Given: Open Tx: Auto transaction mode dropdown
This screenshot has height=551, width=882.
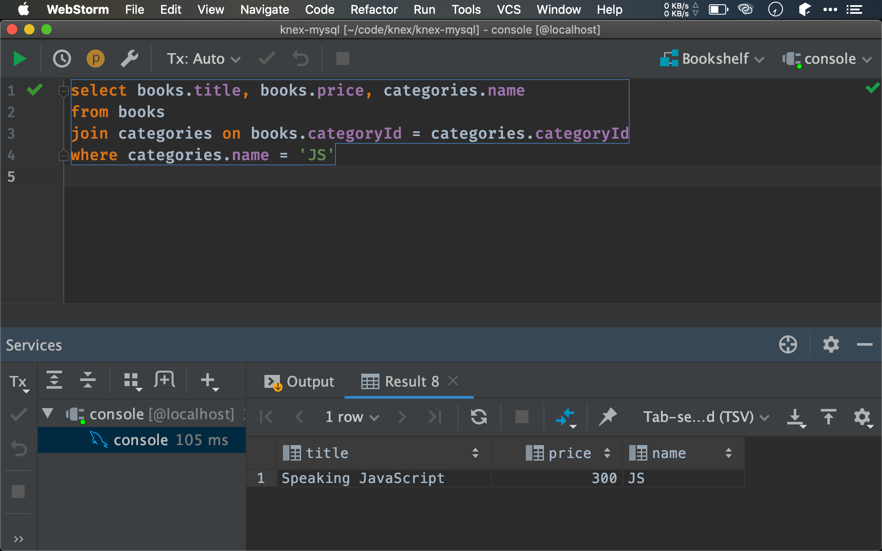Looking at the screenshot, I should 204,59.
